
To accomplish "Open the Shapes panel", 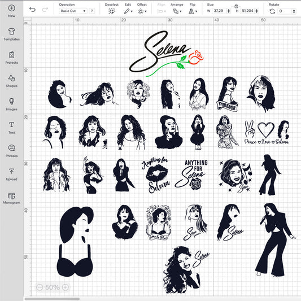I will point(11,81).
